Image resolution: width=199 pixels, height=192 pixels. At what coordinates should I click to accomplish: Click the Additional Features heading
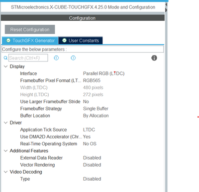pos(29,151)
